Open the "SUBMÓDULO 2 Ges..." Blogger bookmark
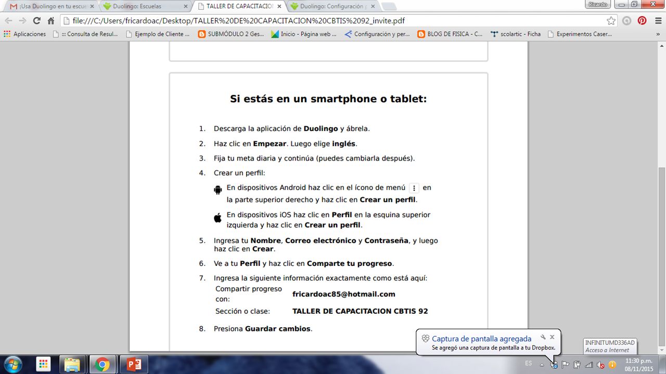 coord(231,34)
